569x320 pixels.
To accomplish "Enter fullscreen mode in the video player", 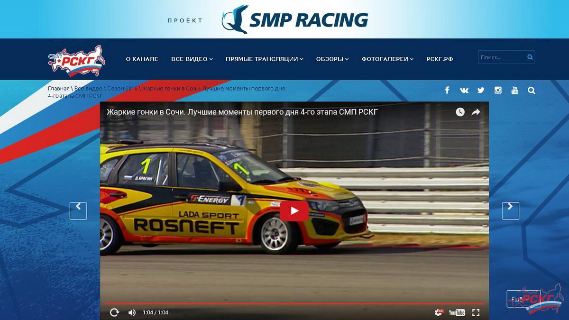I will click(x=476, y=312).
